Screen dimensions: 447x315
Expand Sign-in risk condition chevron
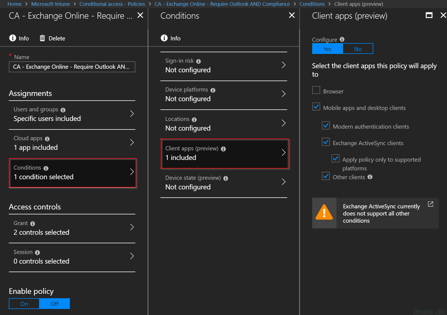pyautogui.click(x=284, y=65)
